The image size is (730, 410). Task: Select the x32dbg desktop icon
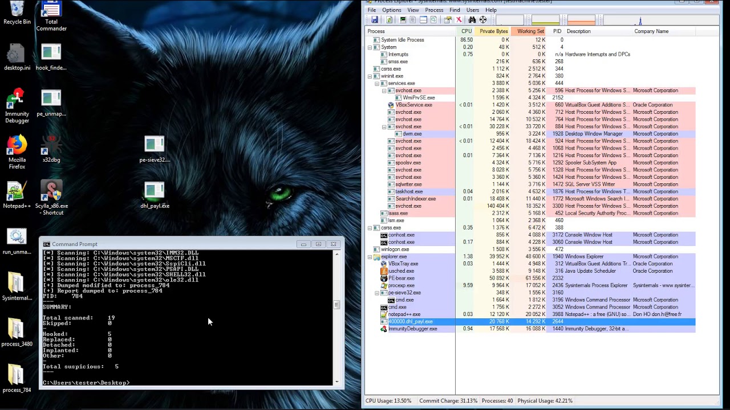click(51, 149)
